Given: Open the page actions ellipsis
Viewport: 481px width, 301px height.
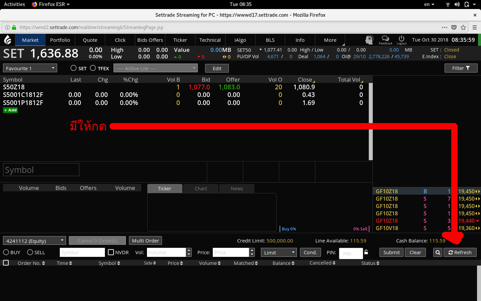Looking at the screenshot, I should coord(444,27).
